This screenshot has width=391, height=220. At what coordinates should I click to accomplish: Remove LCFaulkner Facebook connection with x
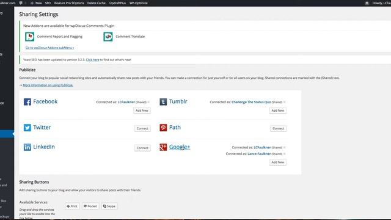pyautogui.click(x=148, y=102)
